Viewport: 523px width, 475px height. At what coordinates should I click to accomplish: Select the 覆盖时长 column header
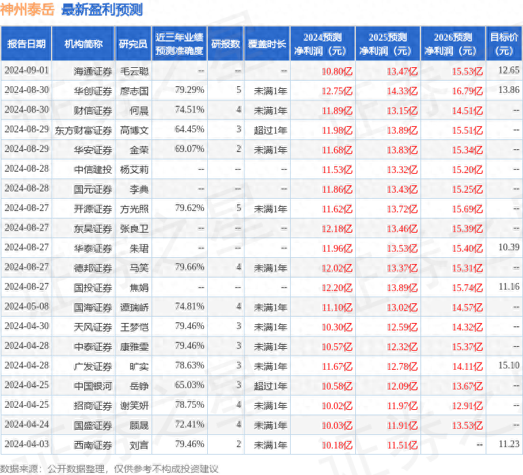point(267,43)
